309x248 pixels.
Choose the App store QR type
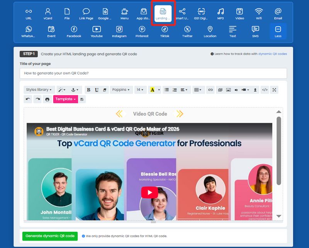click(143, 14)
